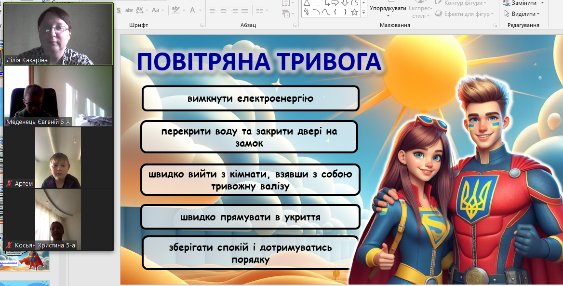Expand the Change Case dropdown arrow
Screen dimensions: 563x286
162,11
